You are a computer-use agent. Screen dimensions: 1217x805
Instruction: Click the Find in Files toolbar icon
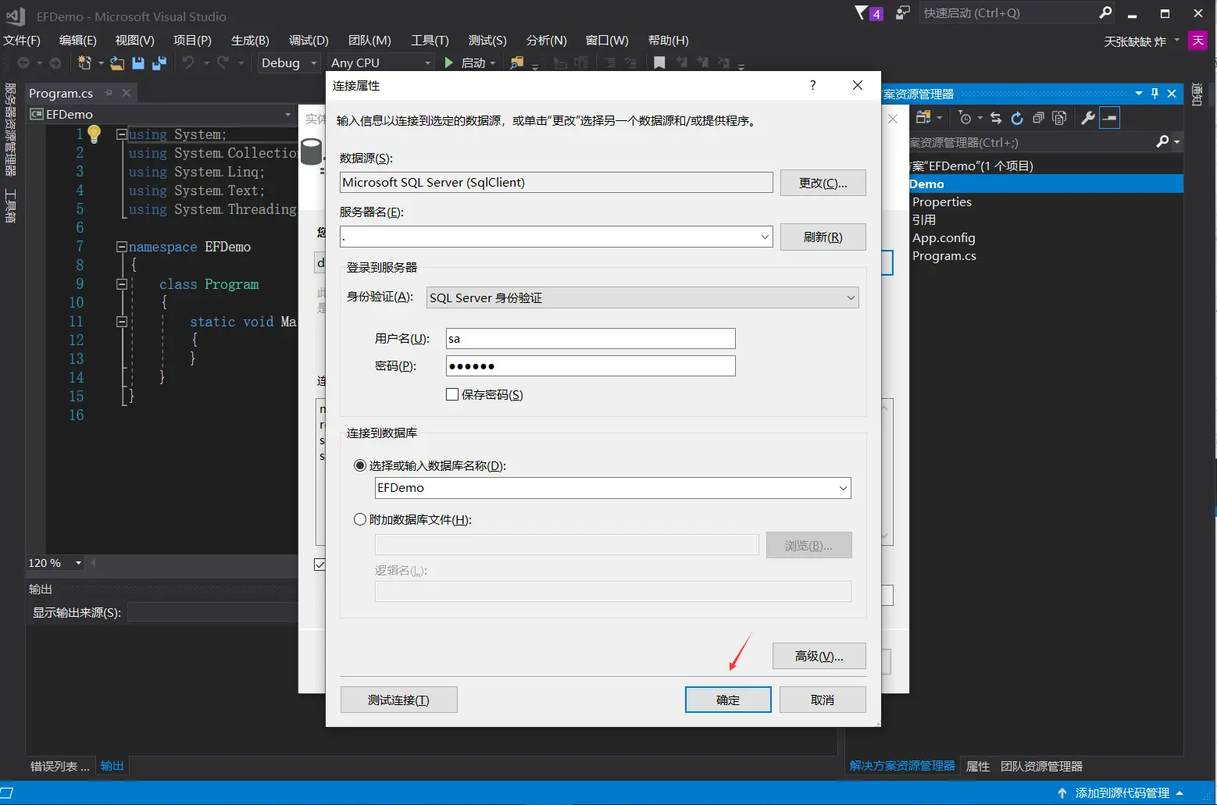(x=516, y=63)
